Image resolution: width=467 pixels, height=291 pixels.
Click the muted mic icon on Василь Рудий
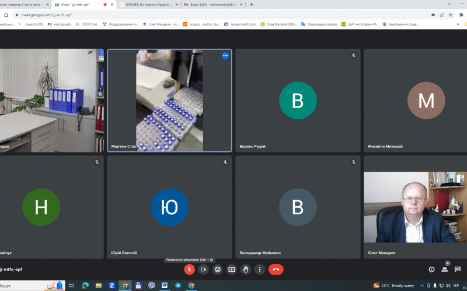tap(354, 55)
